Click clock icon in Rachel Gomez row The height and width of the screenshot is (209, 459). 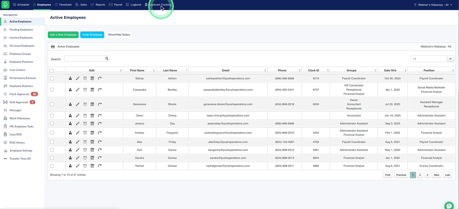click(x=85, y=166)
